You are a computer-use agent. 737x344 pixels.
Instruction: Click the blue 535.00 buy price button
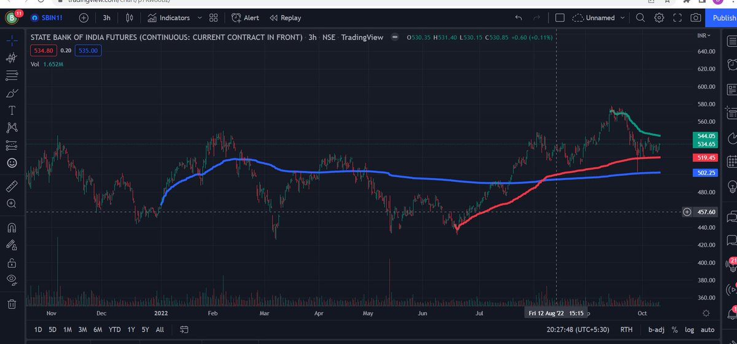tap(88, 51)
